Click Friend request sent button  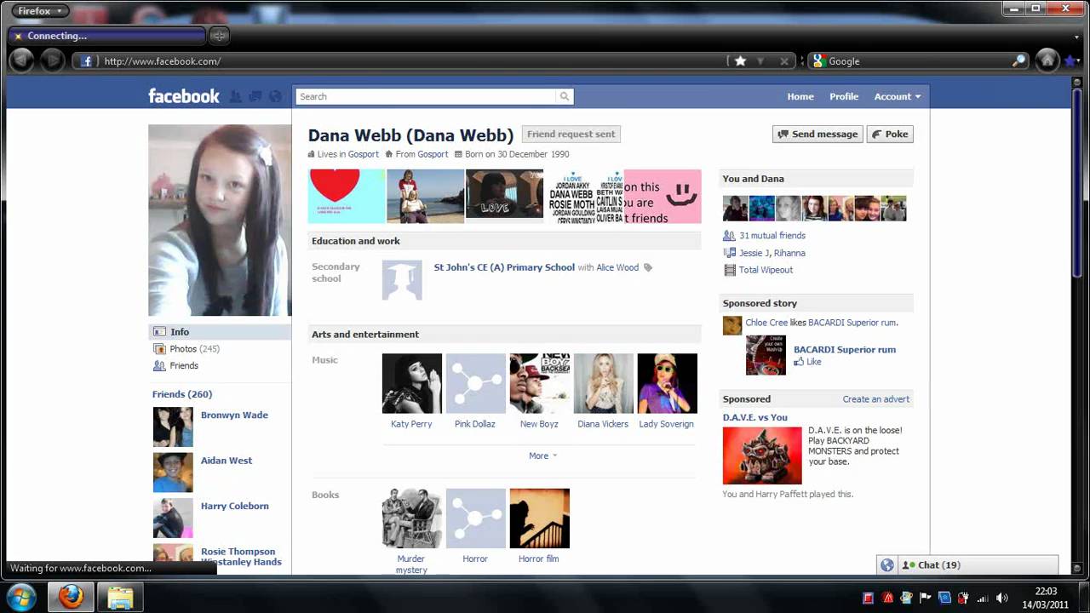coord(571,134)
